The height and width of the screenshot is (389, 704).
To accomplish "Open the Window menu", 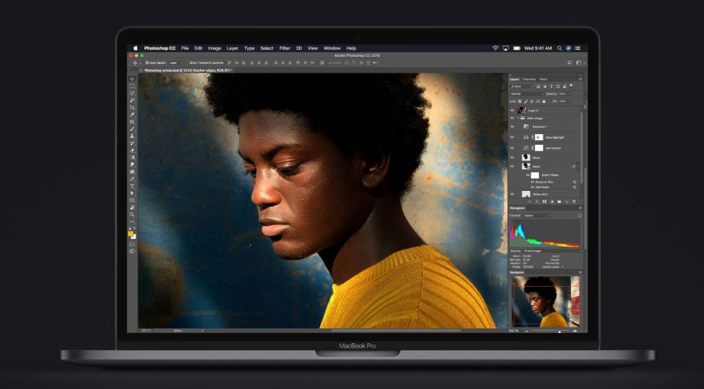I will [332, 48].
